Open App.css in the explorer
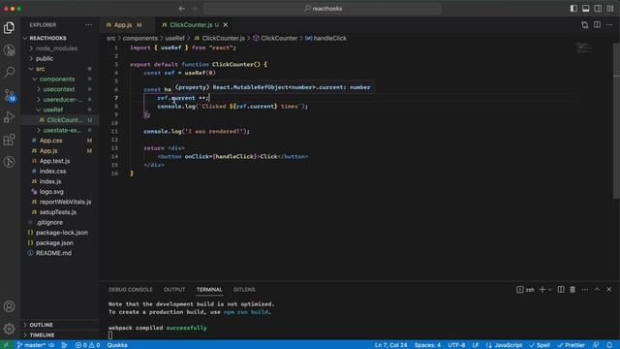The width and height of the screenshot is (620, 349). (60, 141)
